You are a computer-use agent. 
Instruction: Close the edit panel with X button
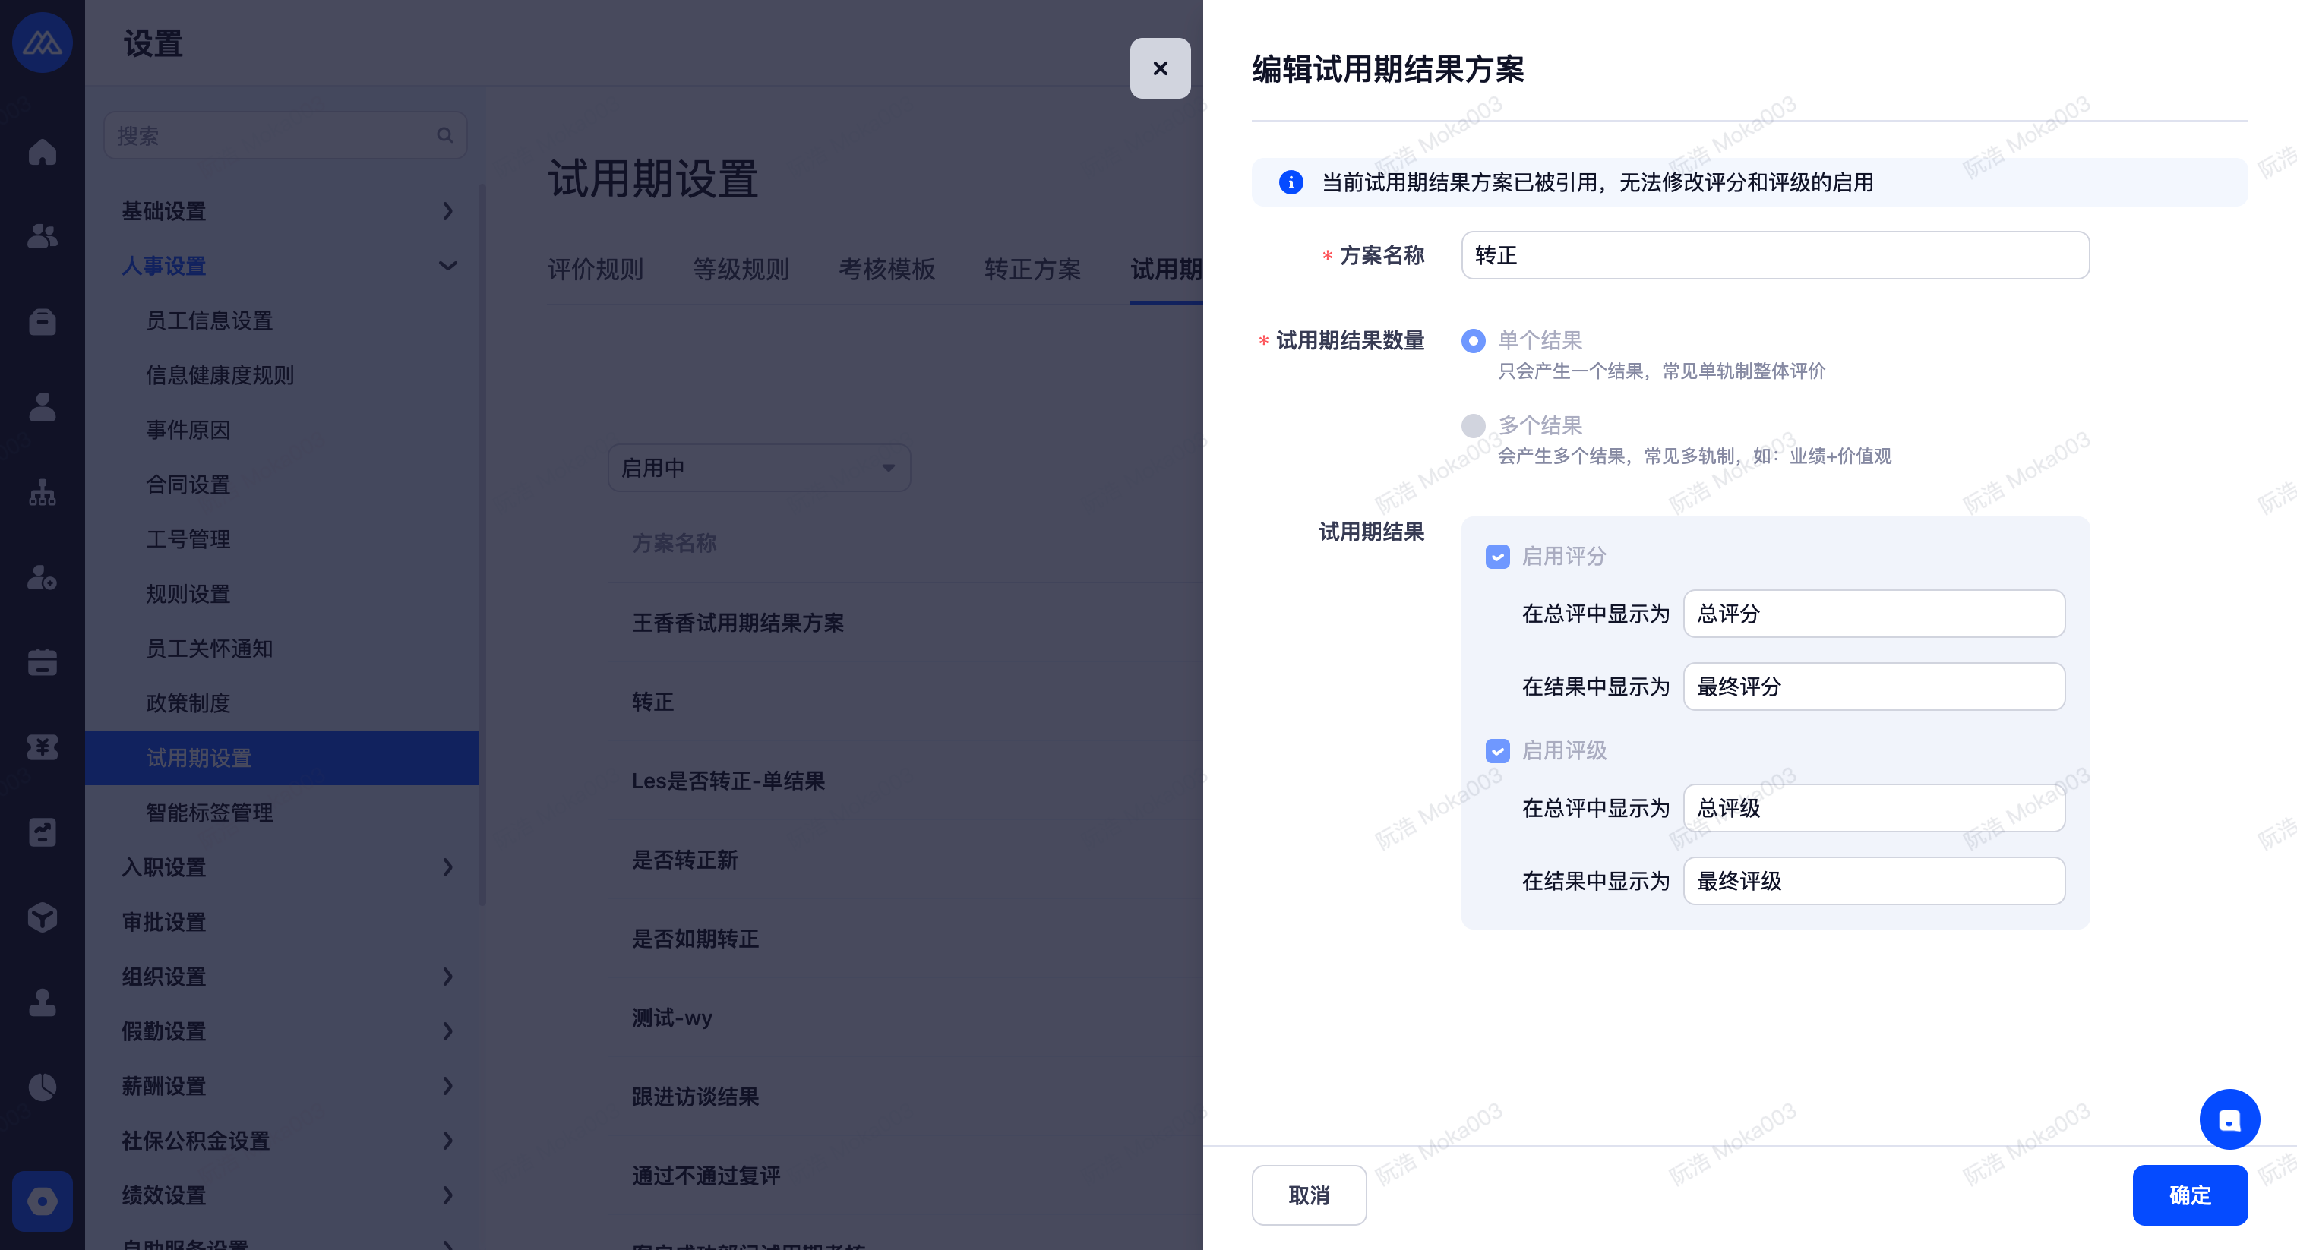pos(1159,68)
